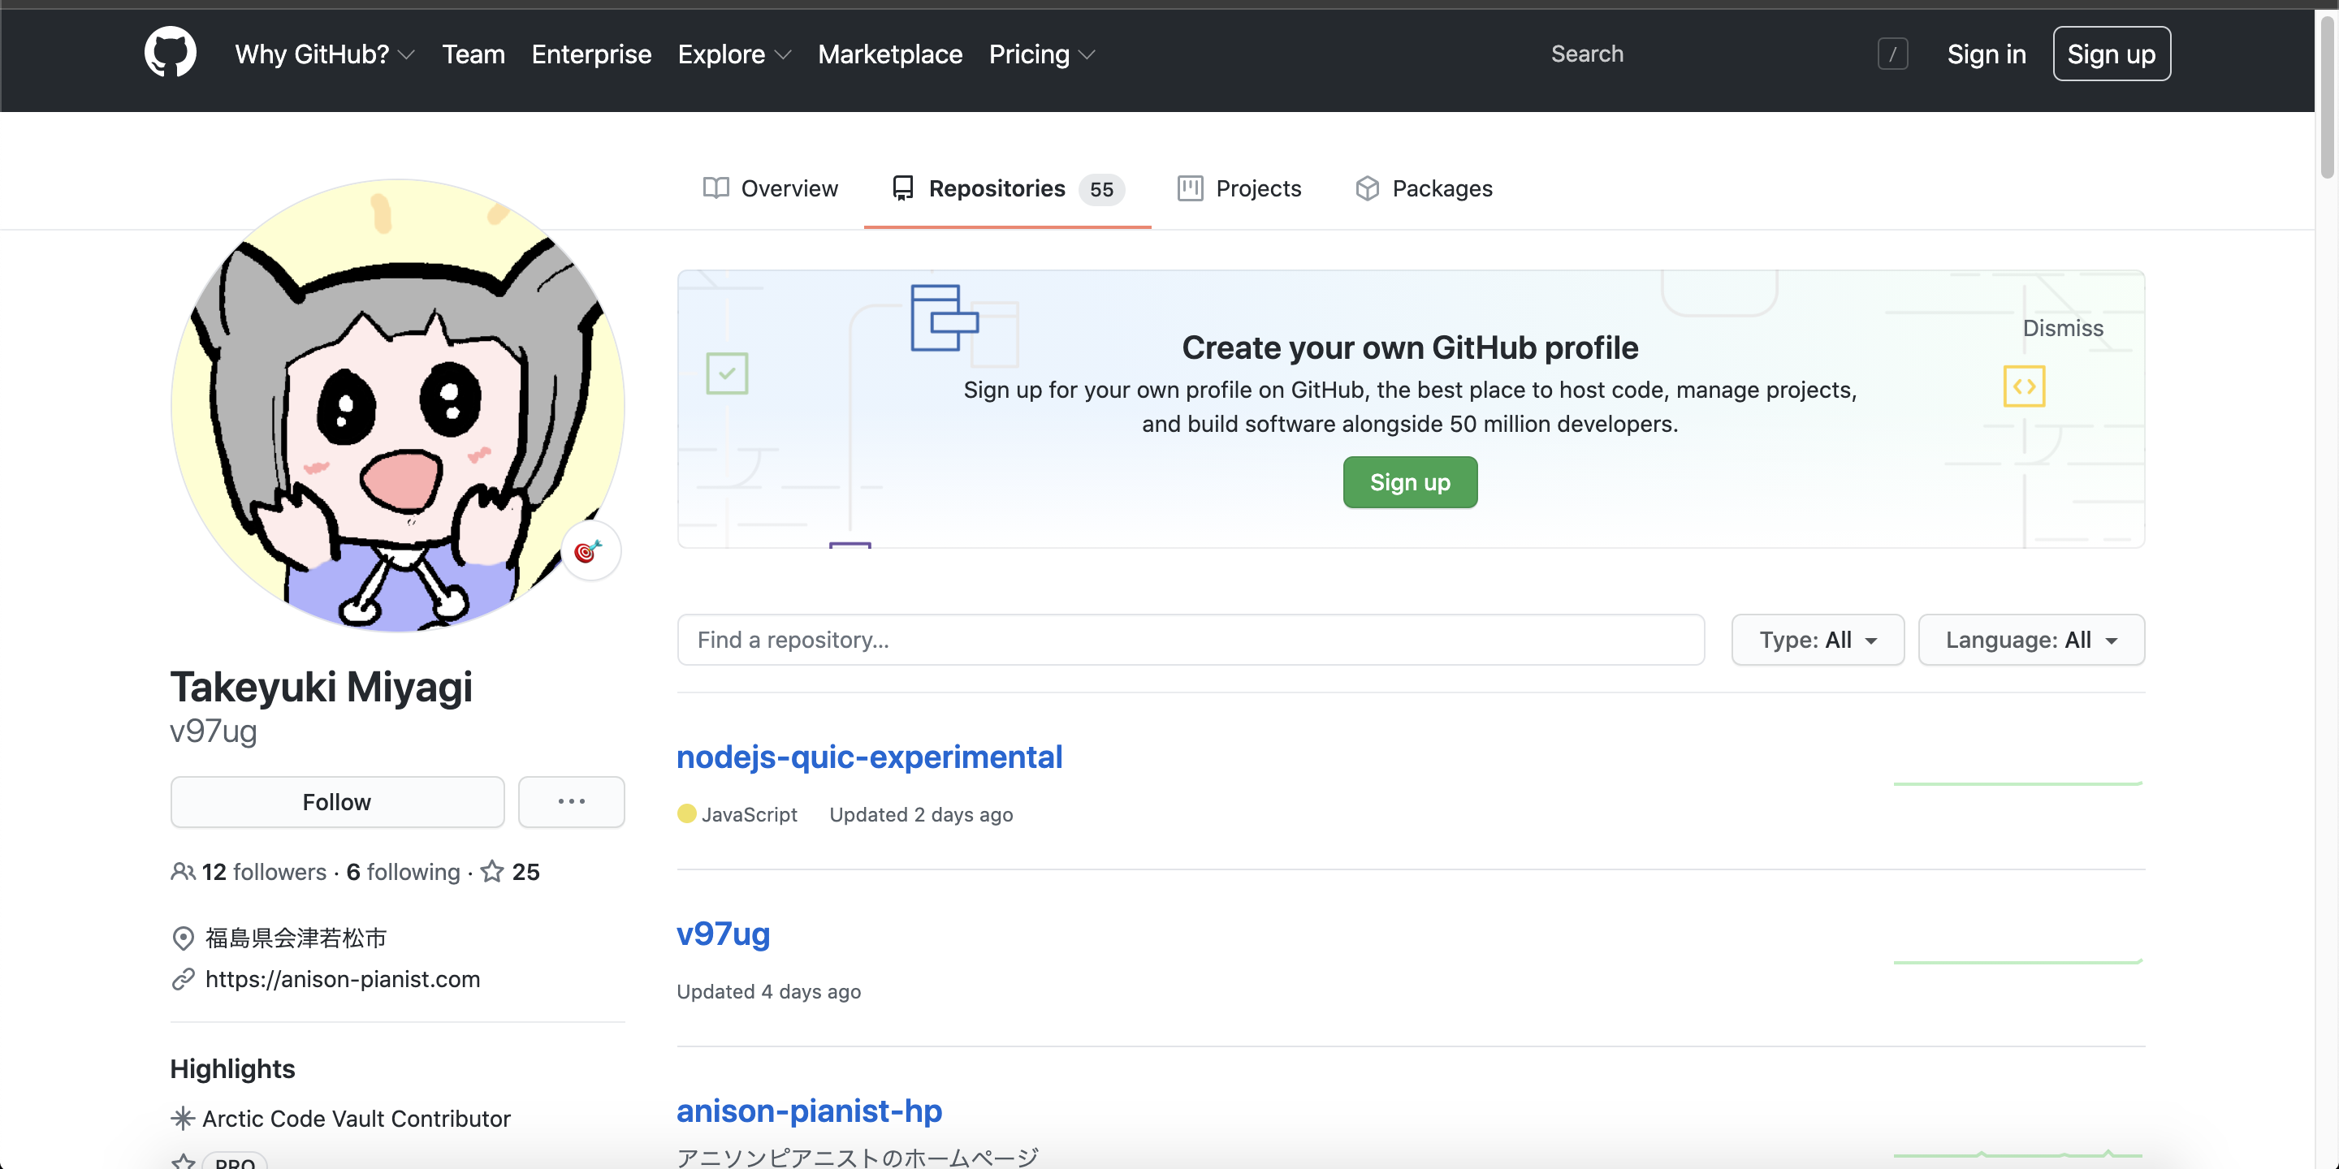This screenshot has height=1169, width=2339.
Task: Click the link icon beside the website URL
Action: 183,979
